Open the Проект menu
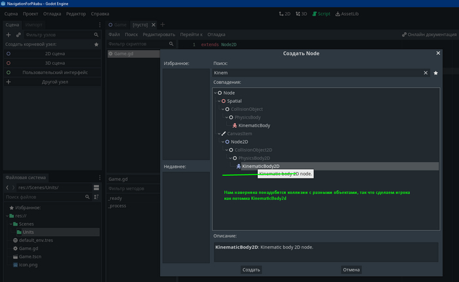The width and height of the screenshot is (459, 282). (x=30, y=13)
